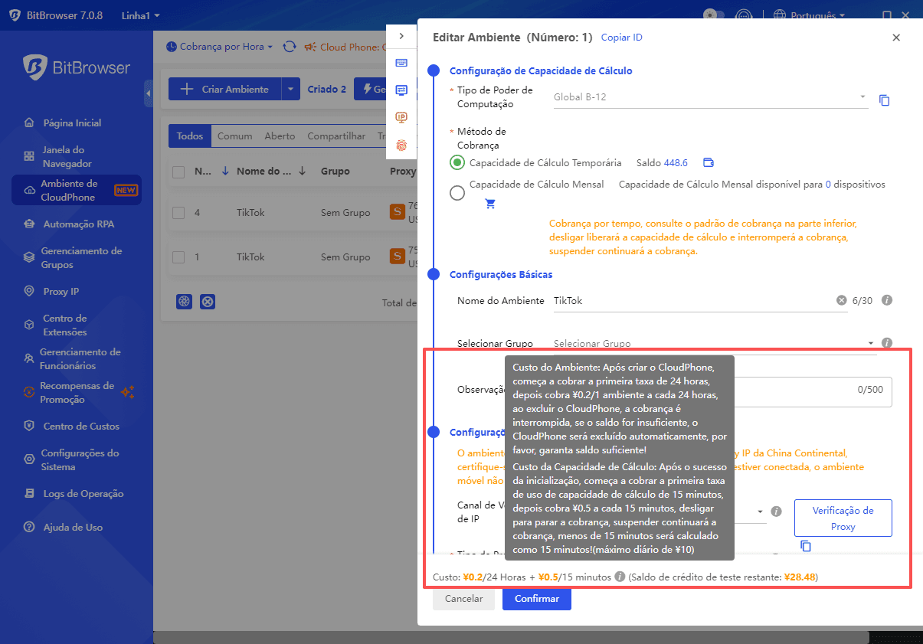923x644 pixels.
Task: Click the orange IP monitor icon
Action: coord(401,117)
